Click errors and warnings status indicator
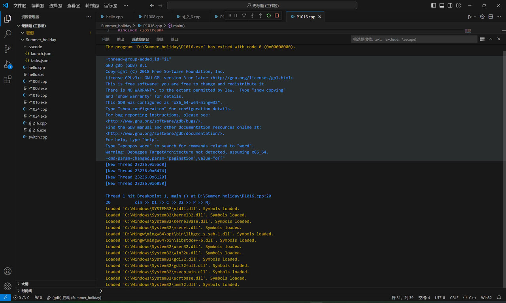This screenshot has width=506, height=303. pyautogui.click(x=22, y=297)
